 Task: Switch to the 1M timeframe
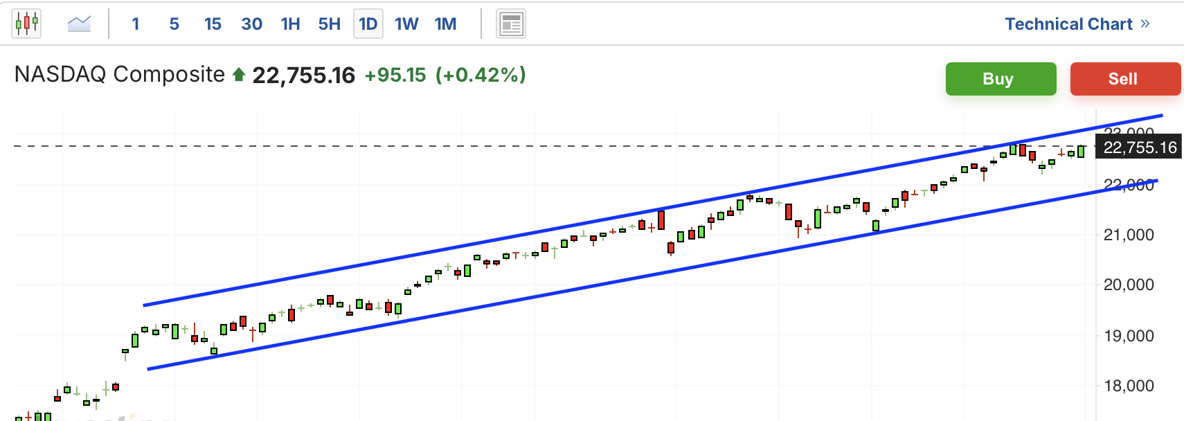(445, 24)
